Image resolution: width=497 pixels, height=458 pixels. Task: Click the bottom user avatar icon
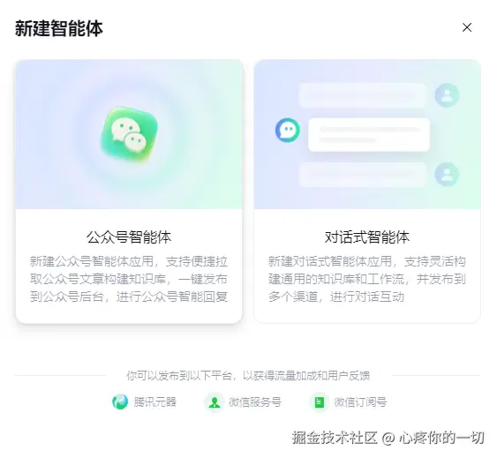[x=447, y=174]
